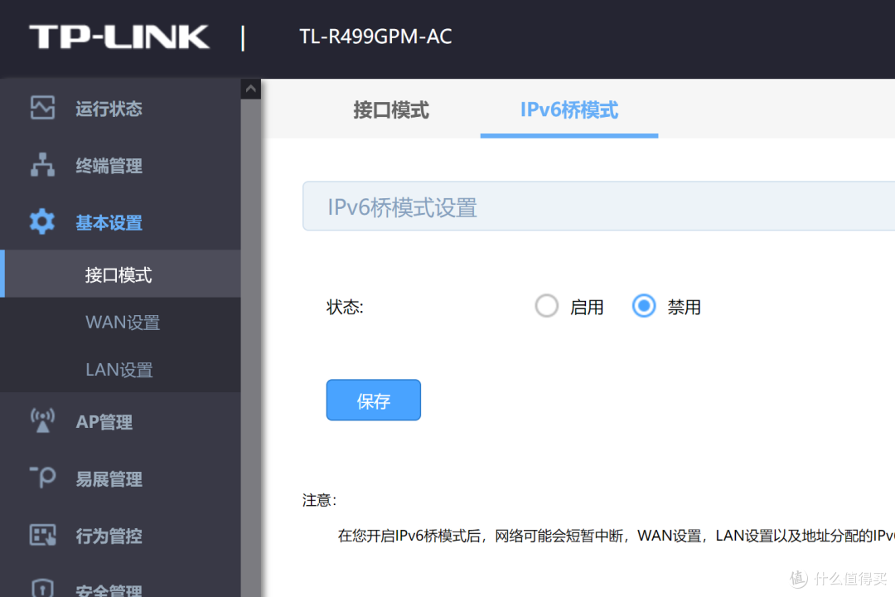Screen dimensions: 895x597
Task: Click the 安全管理 shield icon
Action: (x=41, y=589)
